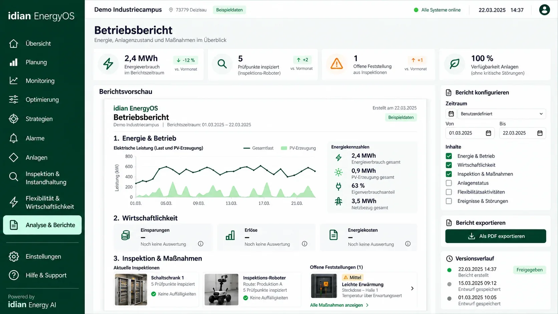The image size is (558, 314).
Task: Open the calendar picker in the Bis field
Action: click(540, 133)
